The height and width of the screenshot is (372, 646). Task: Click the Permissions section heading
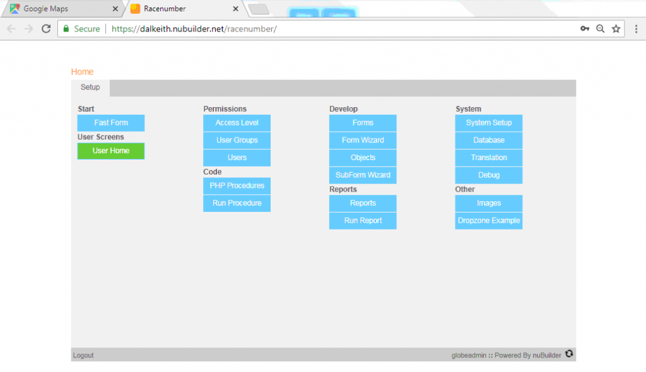coord(225,108)
